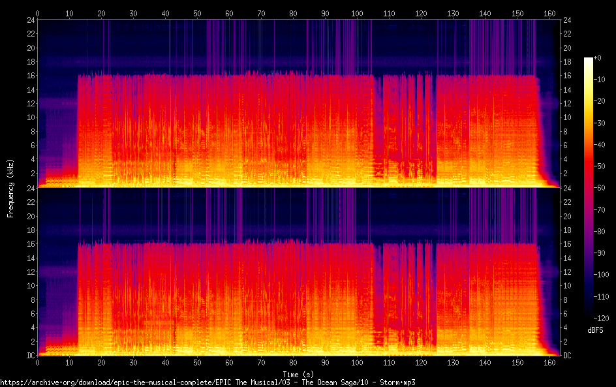Click the lower channel spectrogram's fade-out near 158 seconds
The image size is (616, 387).
coord(543,307)
